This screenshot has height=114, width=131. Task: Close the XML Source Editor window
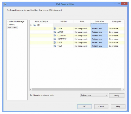[124, 4]
